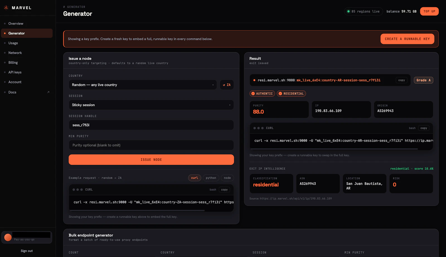Click the Risk value 0
This screenshot has width=446, height=257.
pyautogui.click(x=394, y=185)
